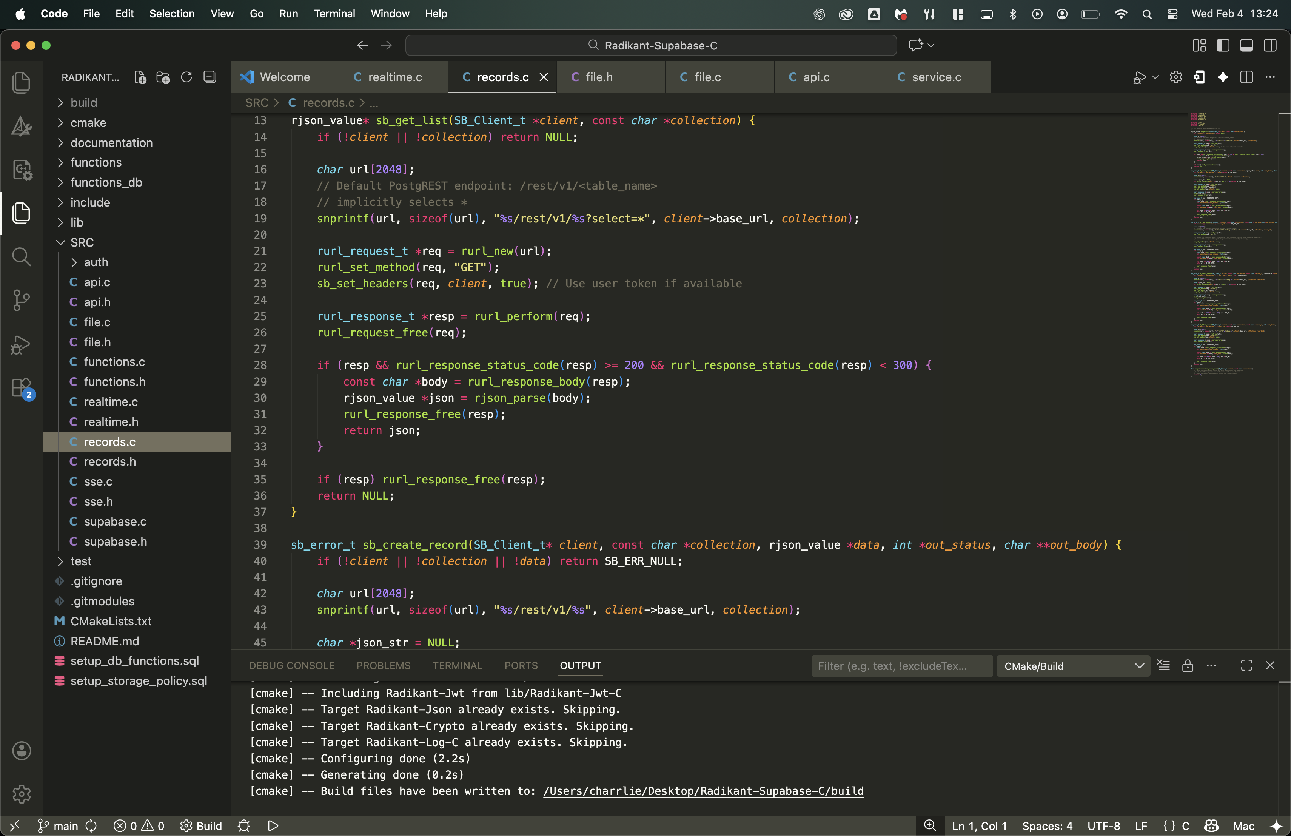Collapse all folders in Explorer

(x=210, y=77)
